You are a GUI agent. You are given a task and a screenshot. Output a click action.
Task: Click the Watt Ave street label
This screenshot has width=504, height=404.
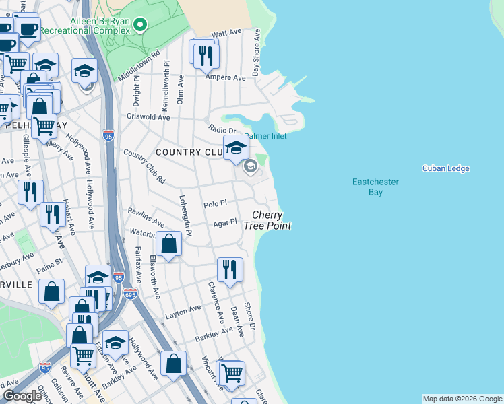(226, 33)
